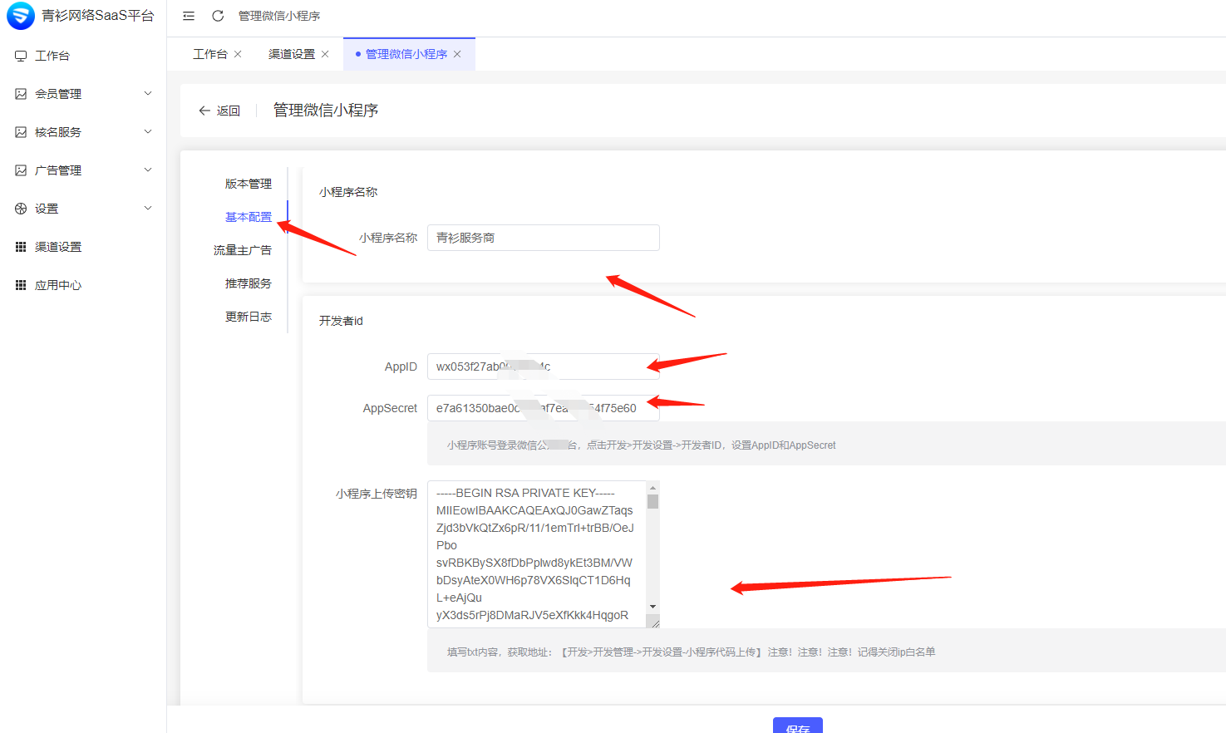Expand the 核名服务 menu chevron
Screen dimensions: 1226x733
pyautogui.click(x=148, y=131)
